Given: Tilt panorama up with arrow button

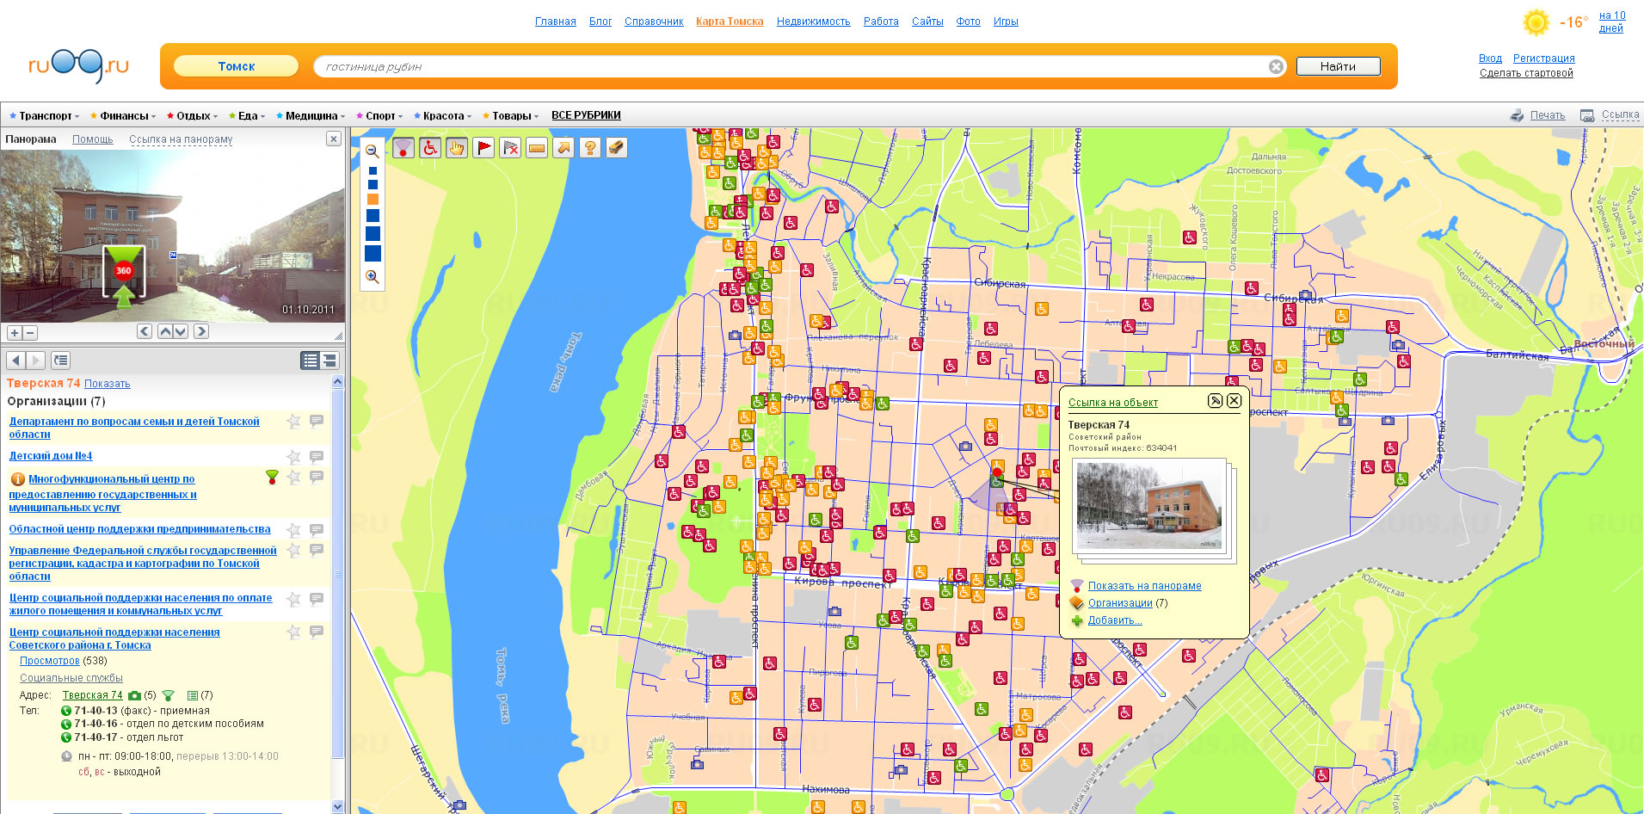Looking at the screenshot, I should 165,331.
